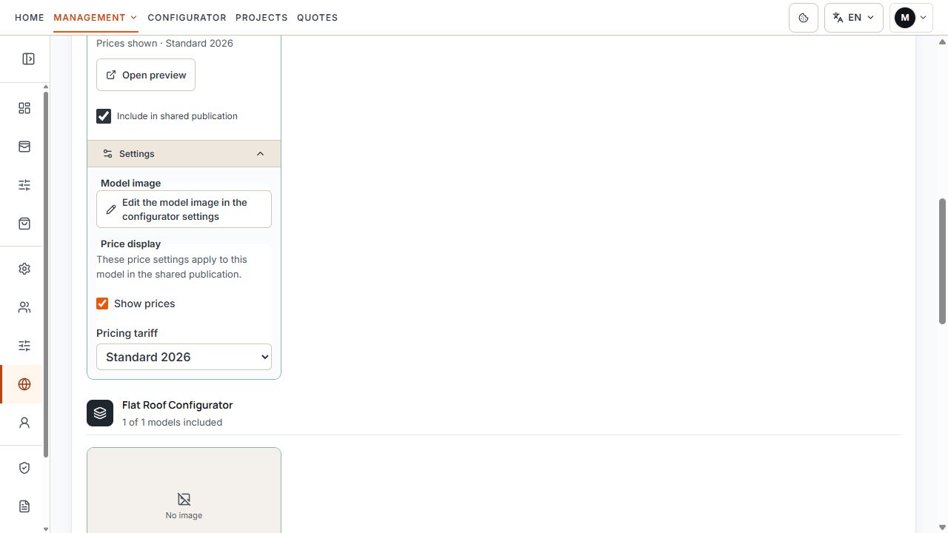Open the dashboard grid icon in sidebar
The image size is (948, 533).
click(24, 108)
